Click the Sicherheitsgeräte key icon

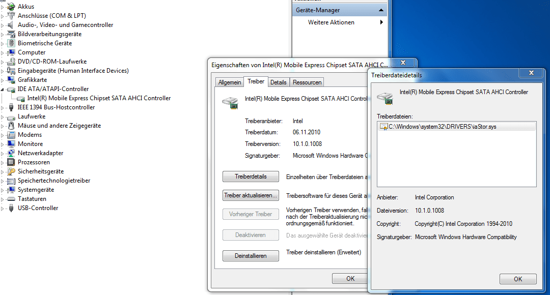[11, 171]
